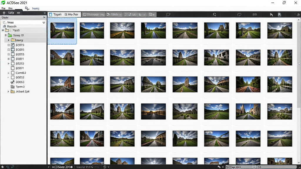Tick the checkbox next to folder 93003
The width and height of the screenshot is (301, 169).
(13, 45)
